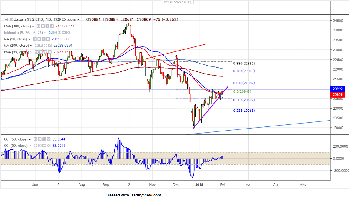Toggle eye icon on upper CCI (50, close) row
Image resolution: width=349 pixels, height=200 pixels.
[35, 139]
